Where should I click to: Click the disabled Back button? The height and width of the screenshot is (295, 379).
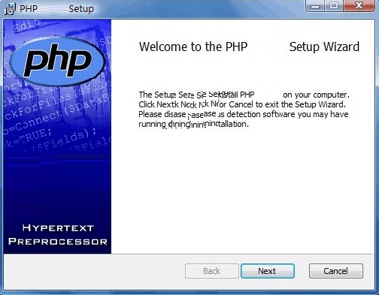pos(212,271)
